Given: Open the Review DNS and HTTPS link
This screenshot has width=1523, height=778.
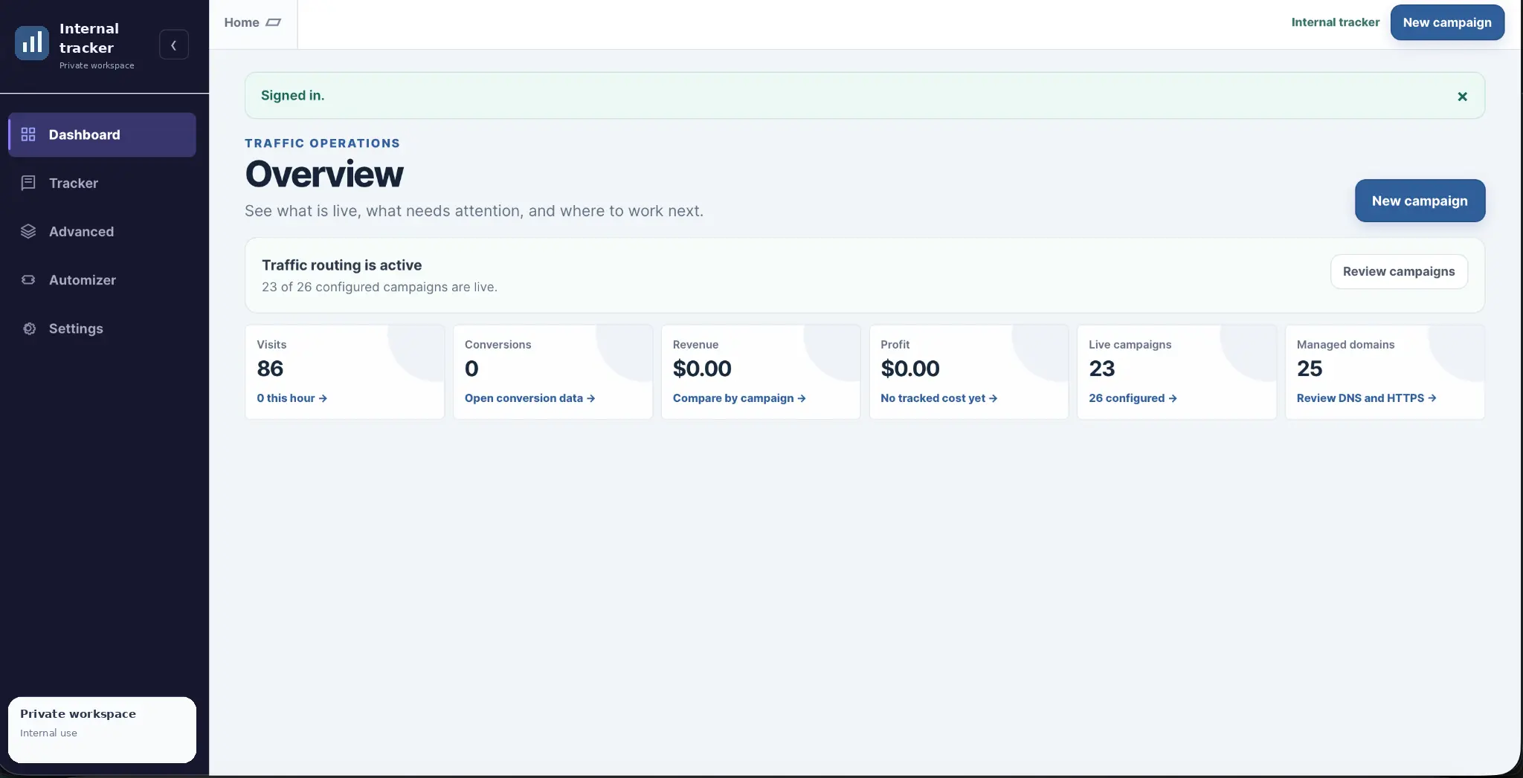Looking at the screenshot, I should [1366, 398].
